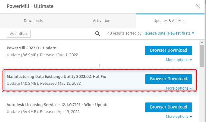
Task: Open the Downloads tab
Action: [x=33, y=21]
